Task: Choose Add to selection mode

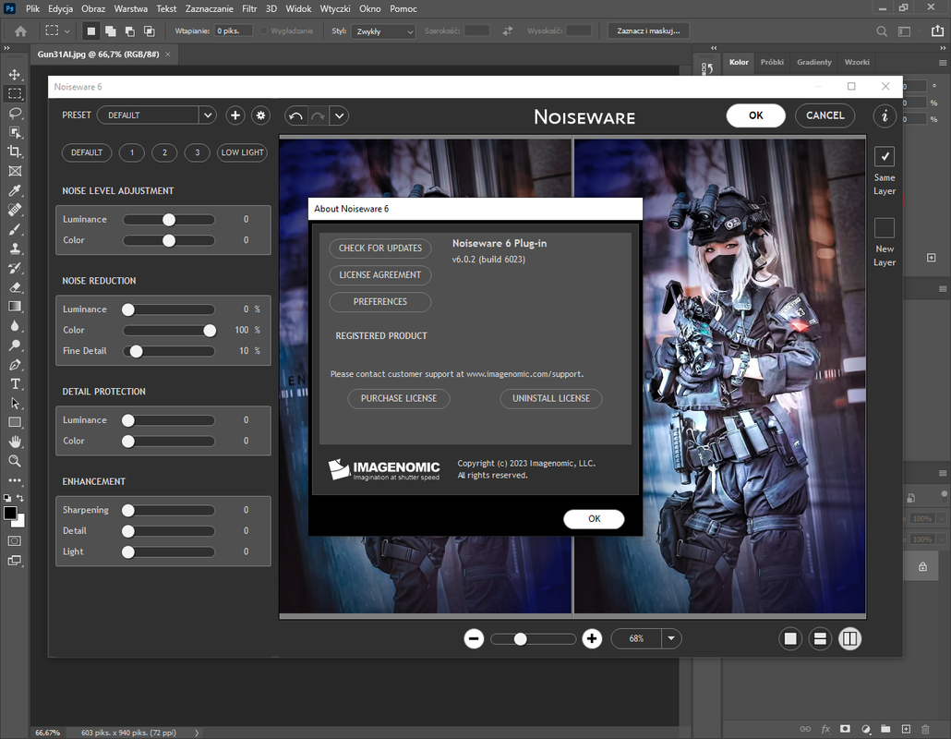Action: point(111,30)
